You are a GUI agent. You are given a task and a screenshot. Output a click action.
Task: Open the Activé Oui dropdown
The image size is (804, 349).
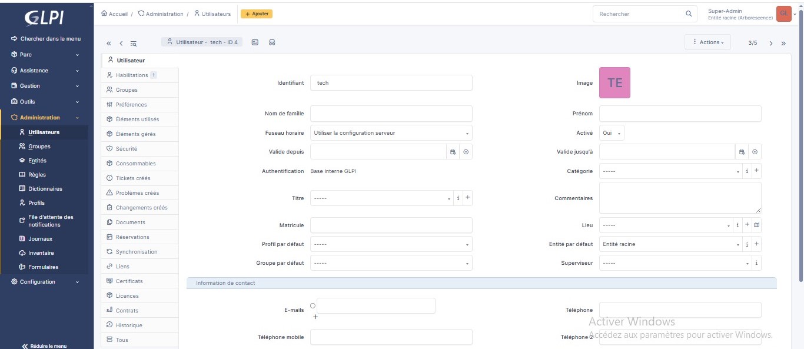pyautogui.click(x=612, y=133)
